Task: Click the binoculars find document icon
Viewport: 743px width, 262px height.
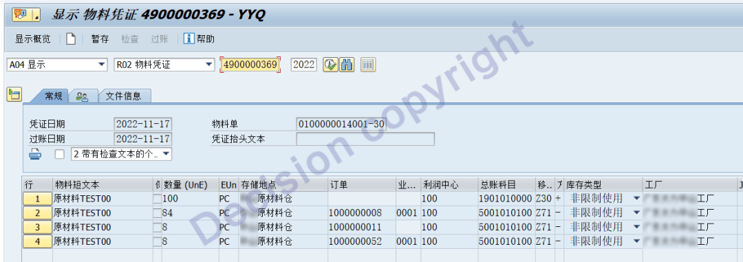Action: (347, 65)
